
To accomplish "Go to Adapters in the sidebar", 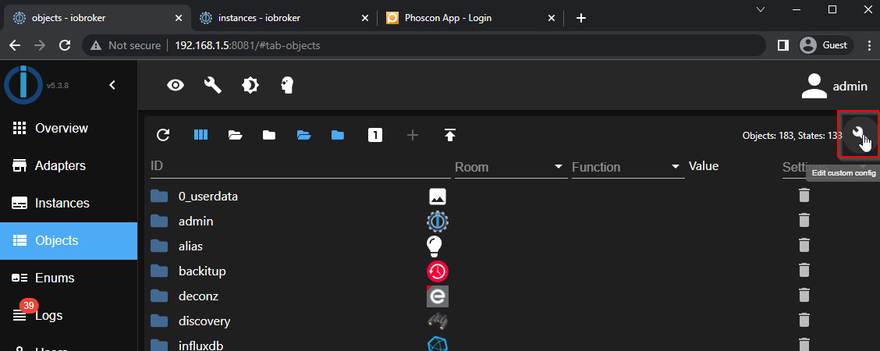I will click(x=60, y=165).
